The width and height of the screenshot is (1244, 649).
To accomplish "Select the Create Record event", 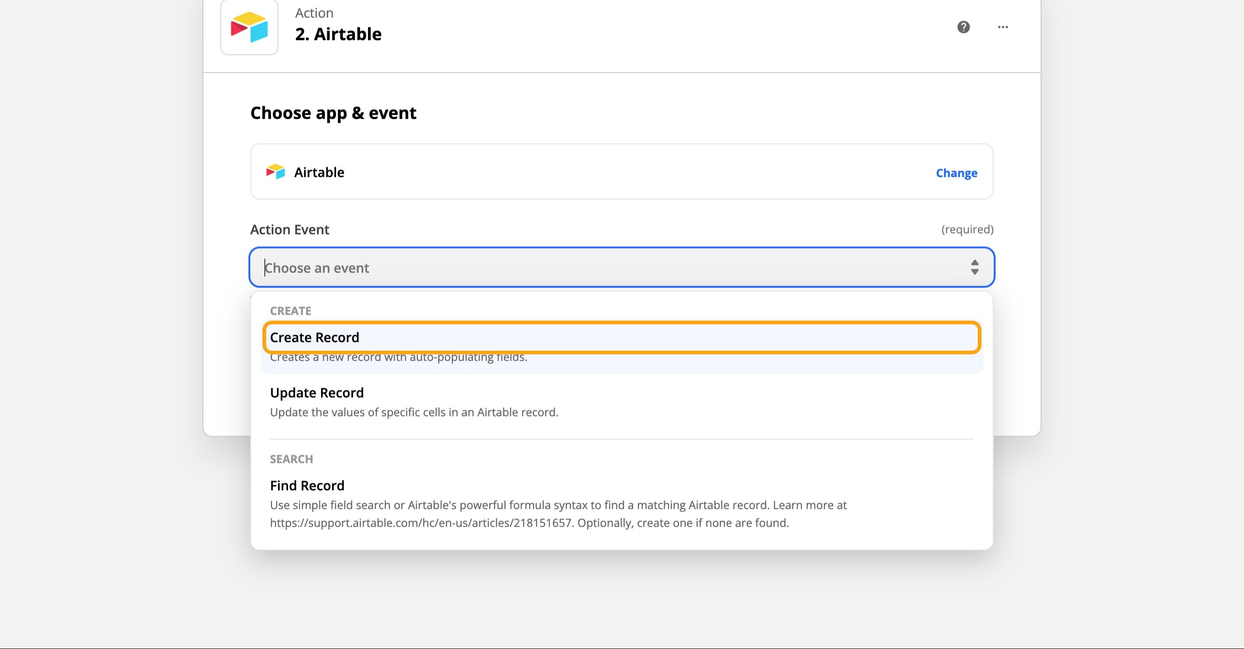I will [x=315, y=337].
